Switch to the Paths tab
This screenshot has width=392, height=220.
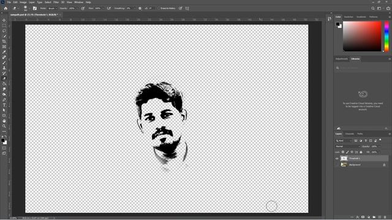(360, 134)
